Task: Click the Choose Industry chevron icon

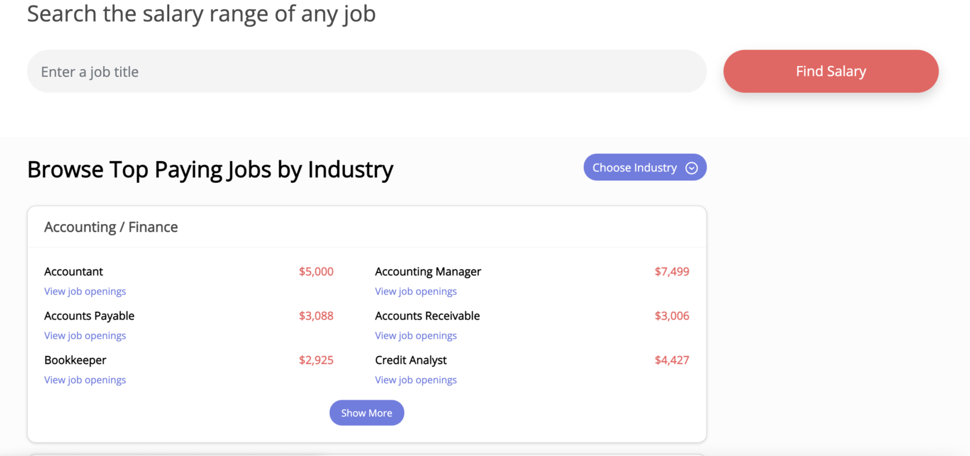Action: pos(691,167)
